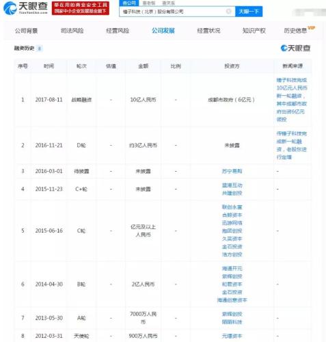Open the 知识产权 tab
This screenshot has width=326, height=342.
(x=254, y=31)
